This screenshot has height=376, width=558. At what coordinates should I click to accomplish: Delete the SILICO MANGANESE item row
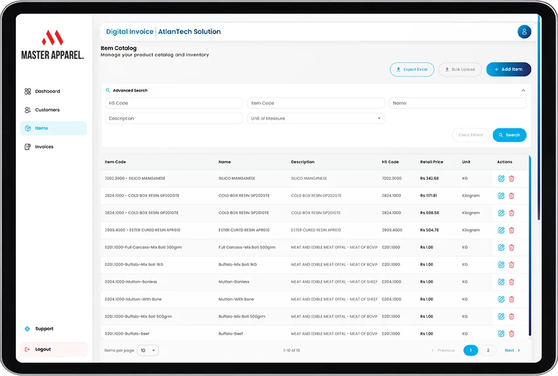tap(511, 179)
